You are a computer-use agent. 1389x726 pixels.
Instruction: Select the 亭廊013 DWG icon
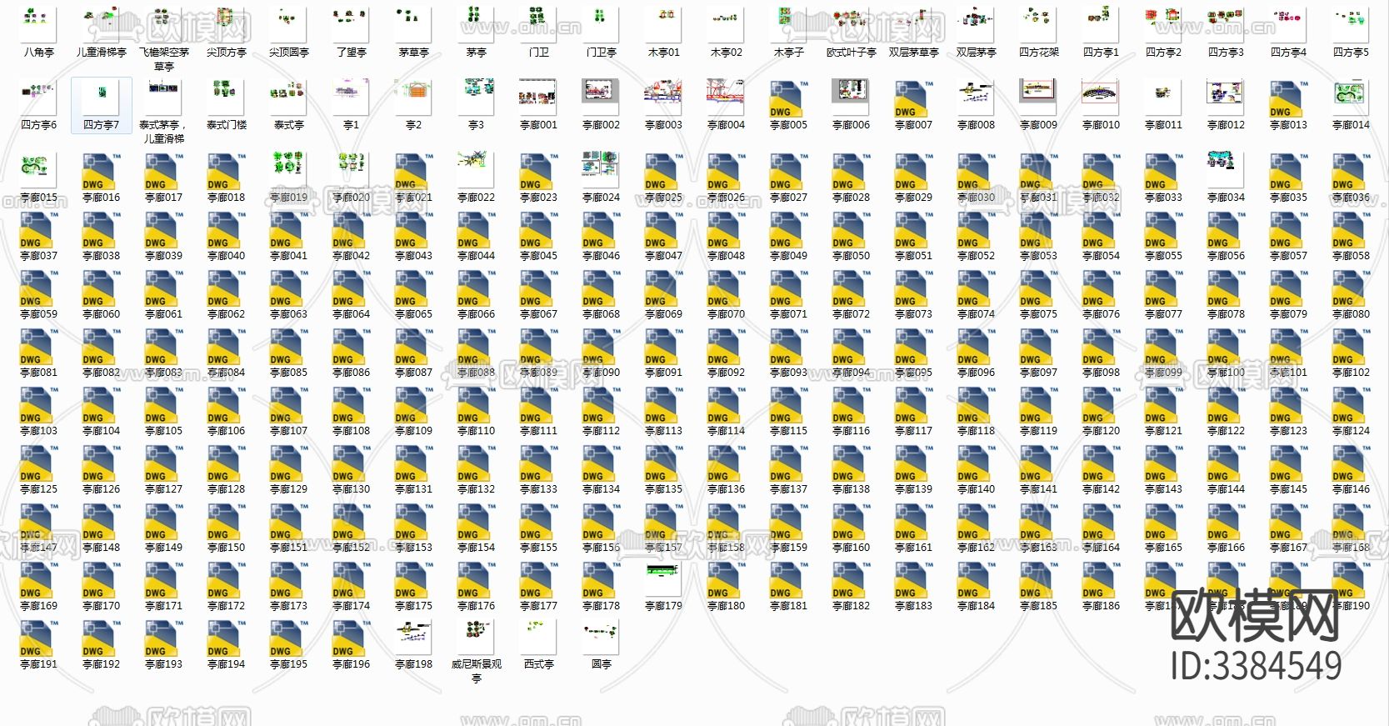pyautogui.click(x=1288, y=98)
